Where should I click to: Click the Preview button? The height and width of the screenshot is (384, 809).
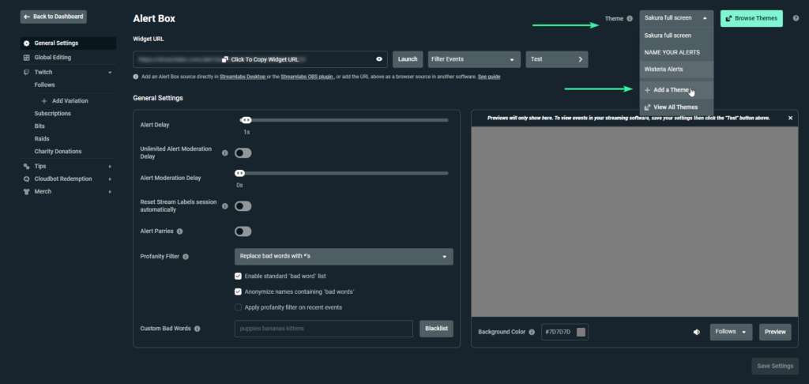pyautogui.click(x=775, y=332)
